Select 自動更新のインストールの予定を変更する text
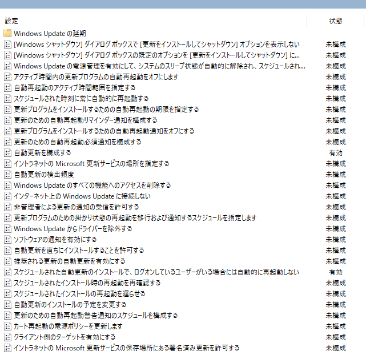366x355 pixels. pos(70,305)
